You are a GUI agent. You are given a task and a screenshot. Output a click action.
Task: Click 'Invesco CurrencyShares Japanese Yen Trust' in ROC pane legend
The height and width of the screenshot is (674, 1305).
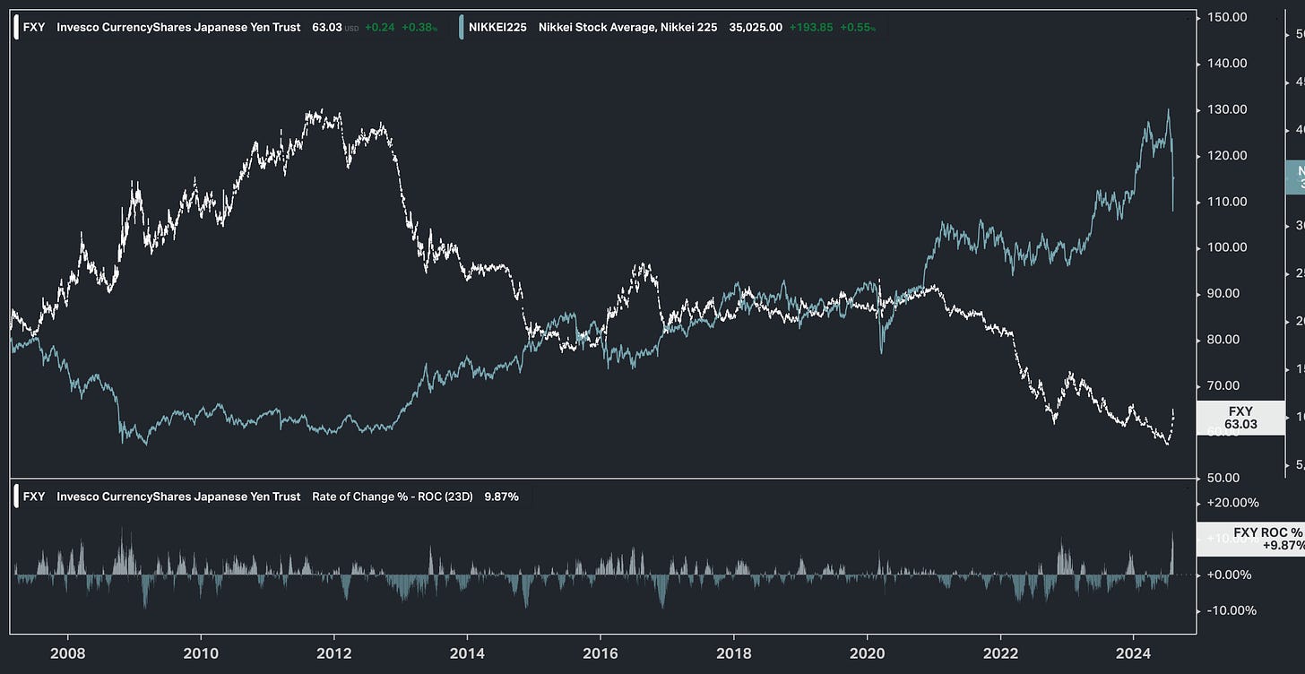coord(178,497)
